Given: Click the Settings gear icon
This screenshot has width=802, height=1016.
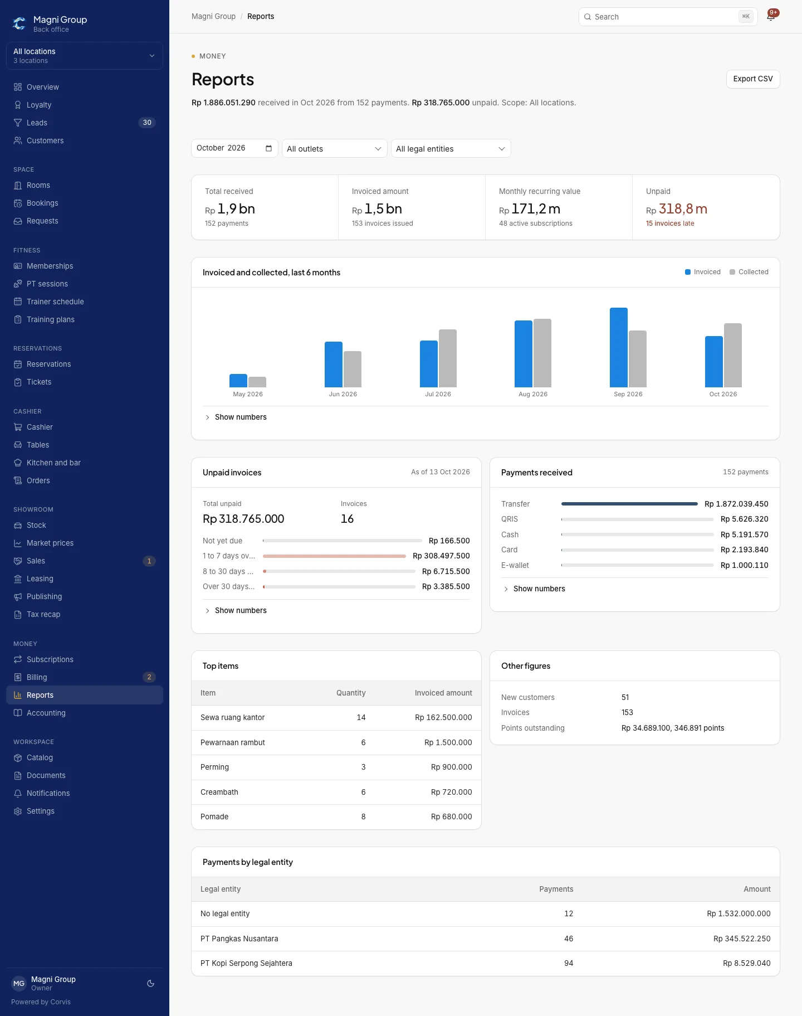Looking at the screenshot, I should point(18,811).
